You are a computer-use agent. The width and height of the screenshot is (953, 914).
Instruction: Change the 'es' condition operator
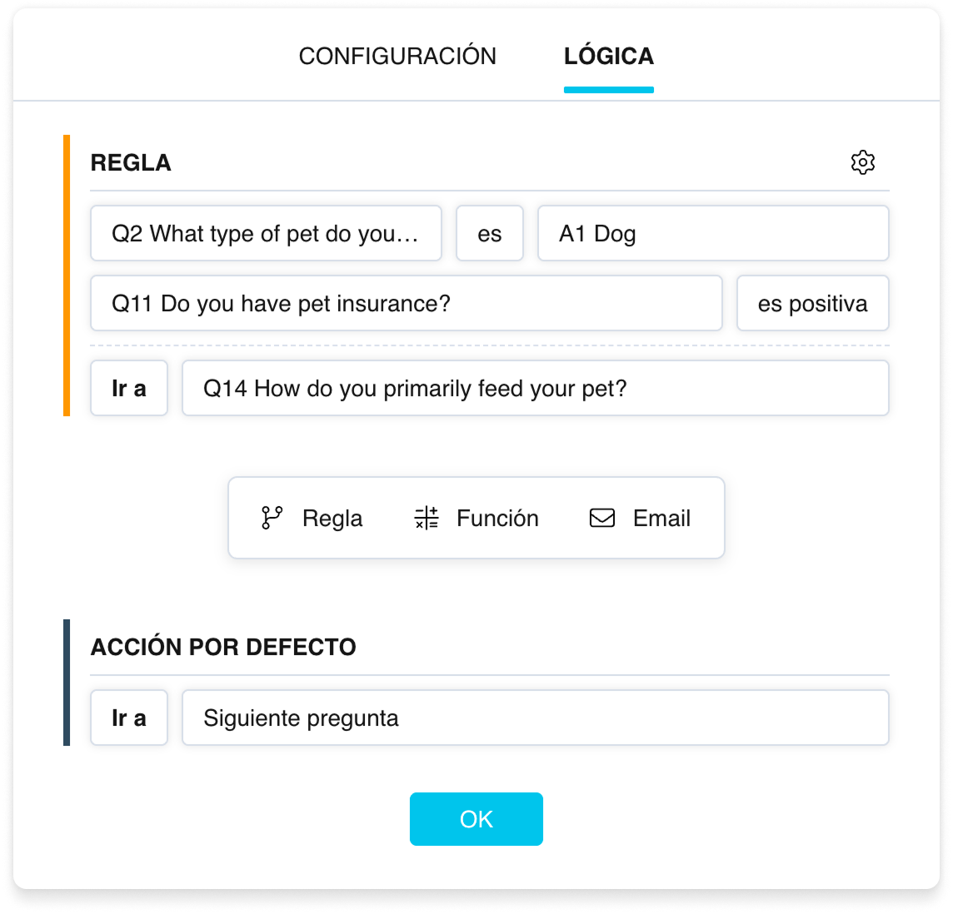pos(490,233)
